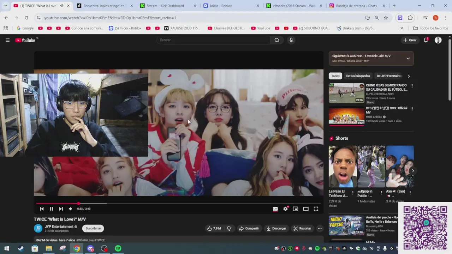Screen dimensions: 452x254
Task: Open Todos los favoritos folder
Action: (430, 28)
